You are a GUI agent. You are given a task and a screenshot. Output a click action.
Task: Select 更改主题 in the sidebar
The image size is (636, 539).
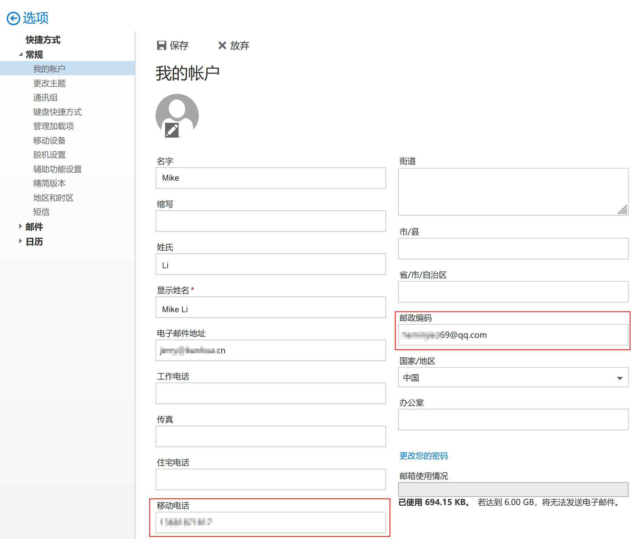50,83
